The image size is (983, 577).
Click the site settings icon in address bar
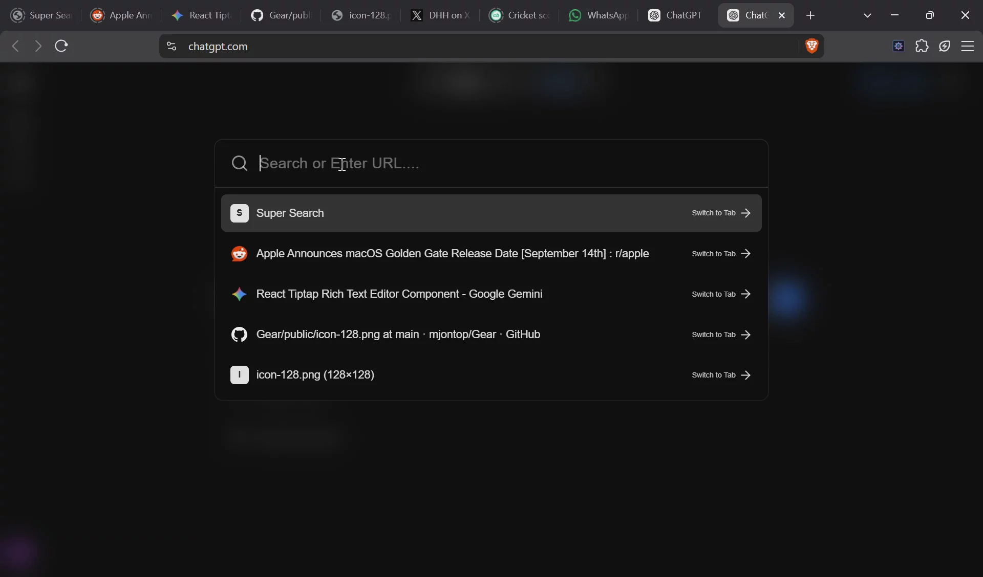(x=172, y=46)
